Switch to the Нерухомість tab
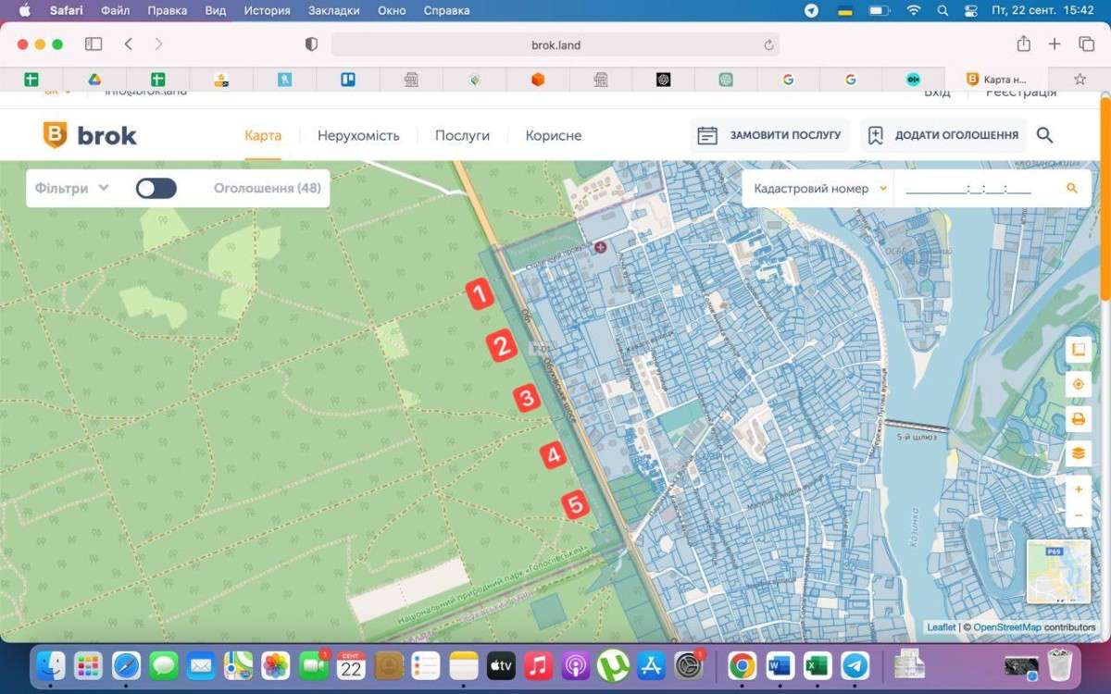The width and height of the screenshot is (1111, 694). coord(358,136)
